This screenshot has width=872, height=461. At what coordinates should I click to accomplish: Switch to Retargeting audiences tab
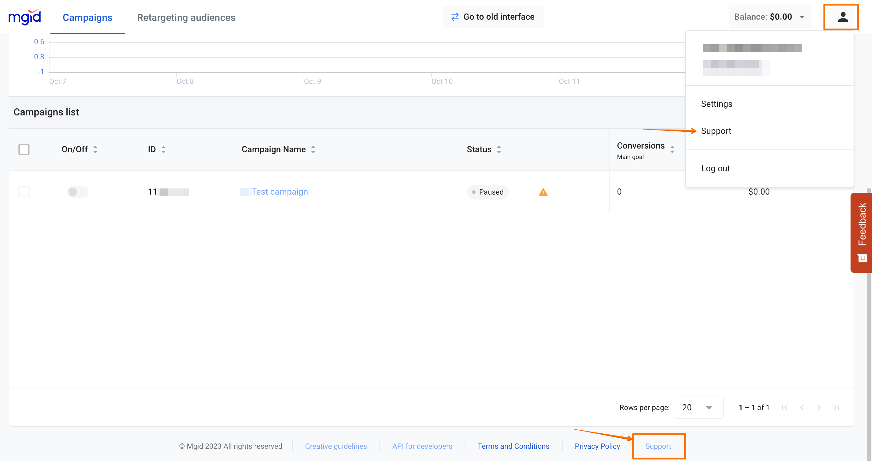click(186, 17)
